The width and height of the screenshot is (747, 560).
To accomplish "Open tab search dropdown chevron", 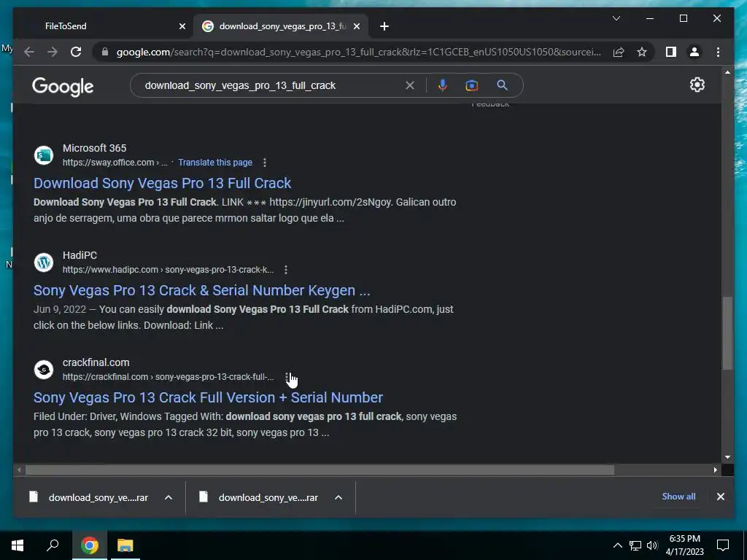I will (616, 18).
